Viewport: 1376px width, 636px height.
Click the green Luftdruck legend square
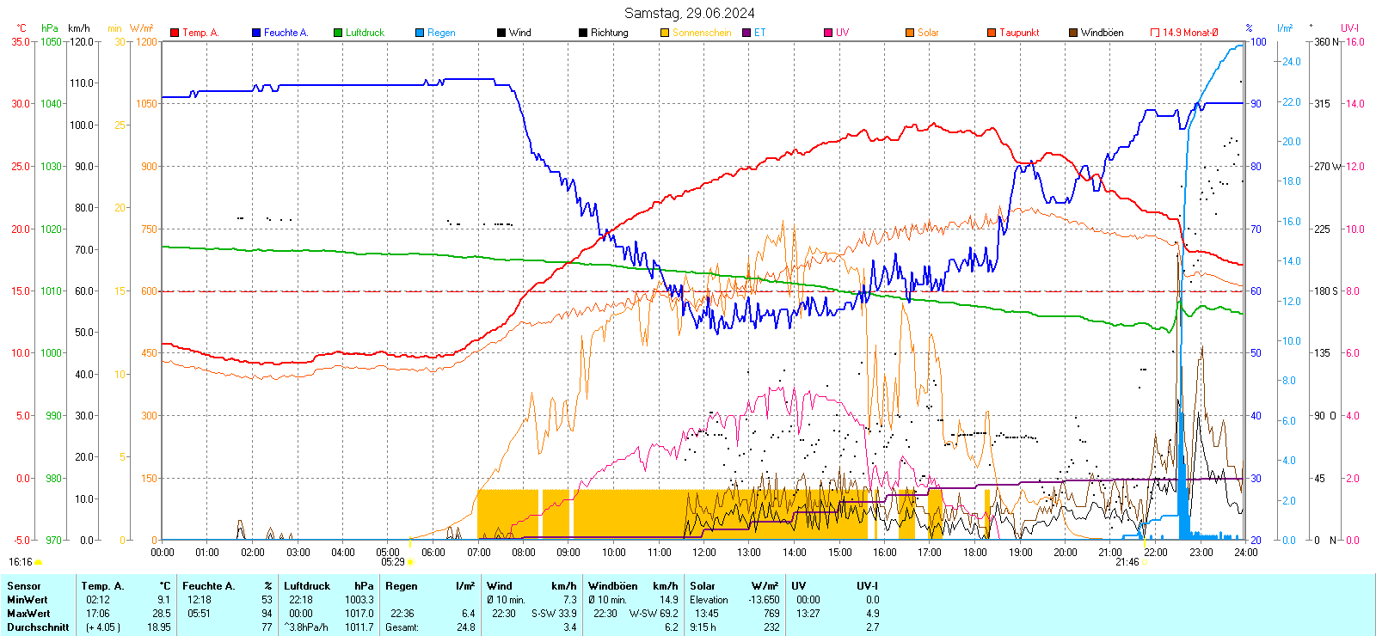click(338, 33)
